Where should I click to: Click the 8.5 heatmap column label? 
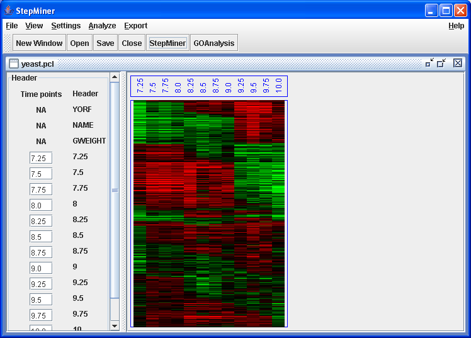point(203,87)
